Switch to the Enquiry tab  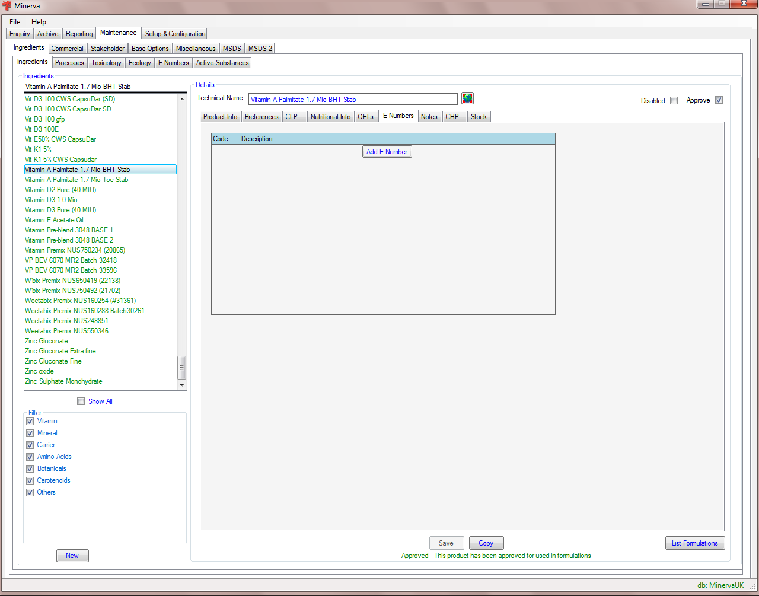20,34
